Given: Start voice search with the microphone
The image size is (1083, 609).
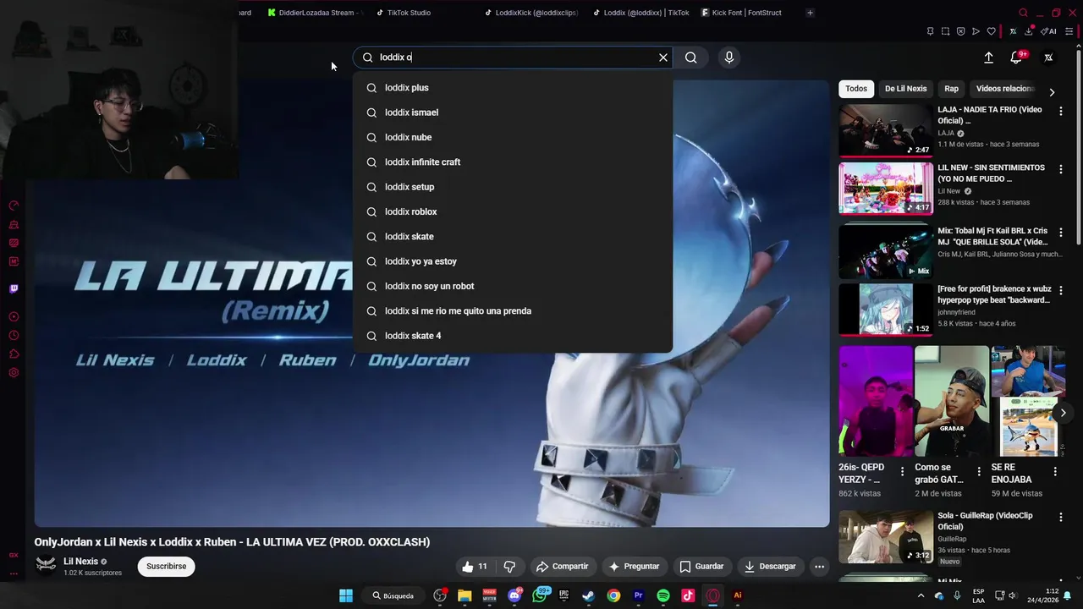Looking at the screenshot, I should point(729,58).
